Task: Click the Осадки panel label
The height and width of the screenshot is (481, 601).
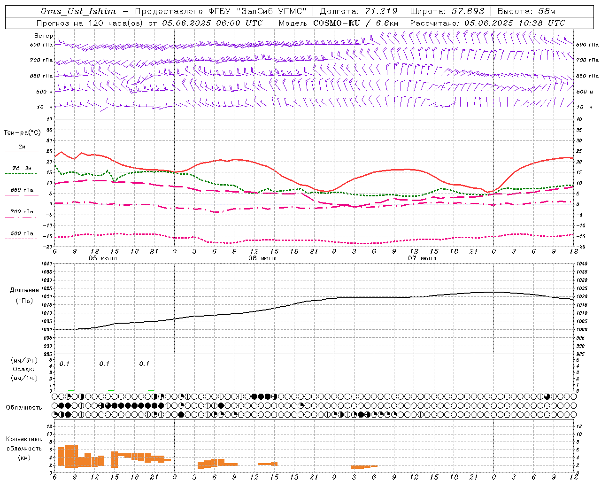Action: (x=24, y=369)
